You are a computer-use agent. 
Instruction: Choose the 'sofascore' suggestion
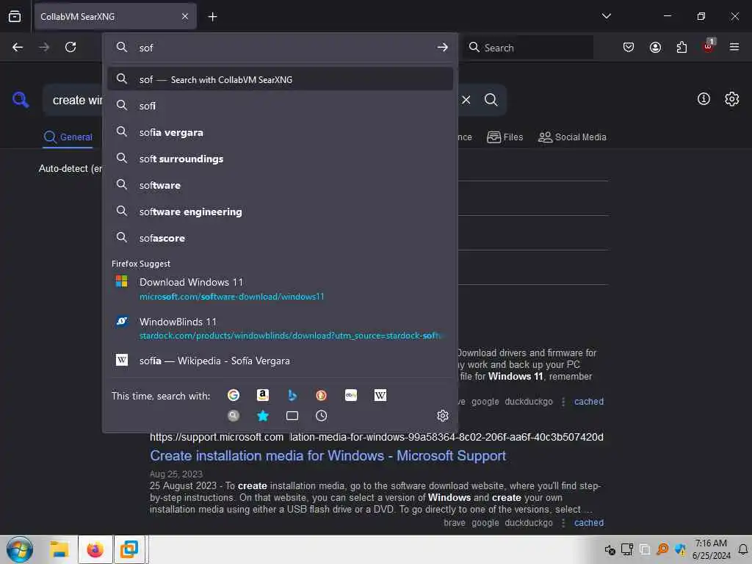click(x=280, y=237)
